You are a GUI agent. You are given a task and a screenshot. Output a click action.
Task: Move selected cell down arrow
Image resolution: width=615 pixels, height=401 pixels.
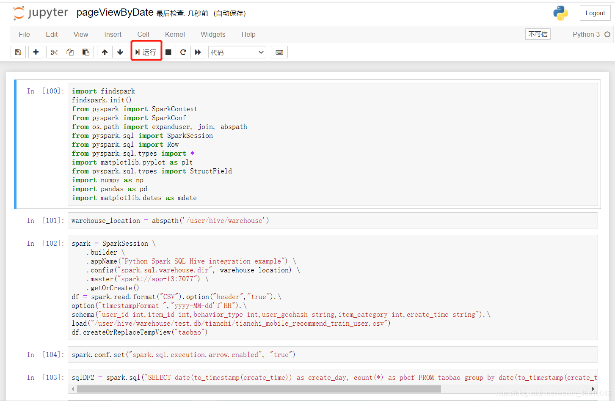pyautogui.click(x=120, y=52)
